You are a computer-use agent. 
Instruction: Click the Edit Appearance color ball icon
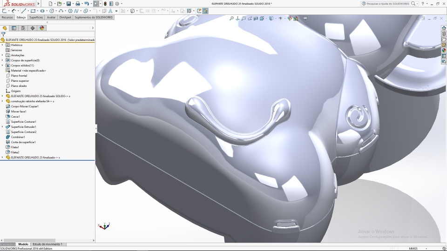(290, 18)
